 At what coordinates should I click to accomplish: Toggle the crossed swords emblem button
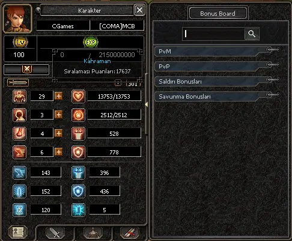click(x=26, y=70)
